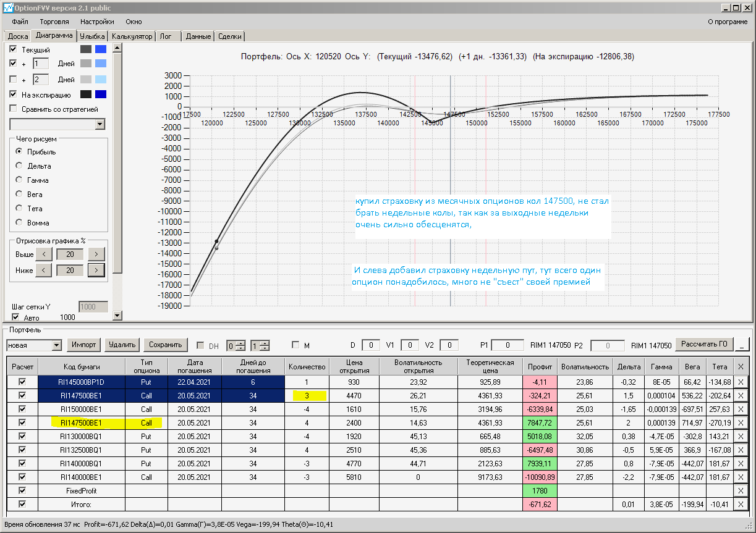756x533 pixels.
Task: Click left arrow next to Выше value
Action: tap(43, 254)
